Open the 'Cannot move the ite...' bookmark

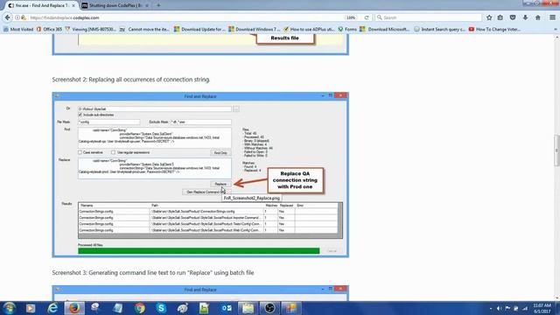144,29
